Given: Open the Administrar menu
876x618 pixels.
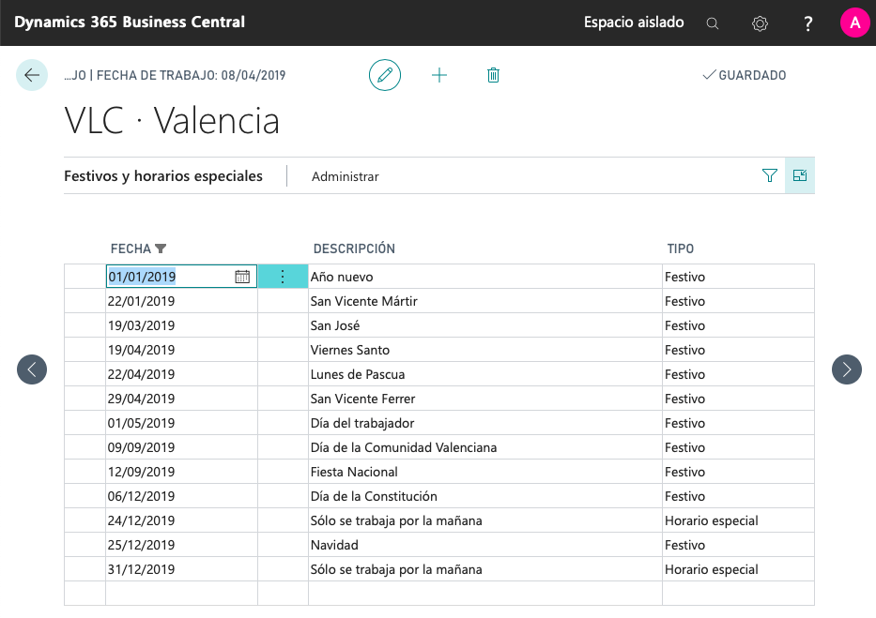Looking at the screenshot, I should [x=346, y=176].
